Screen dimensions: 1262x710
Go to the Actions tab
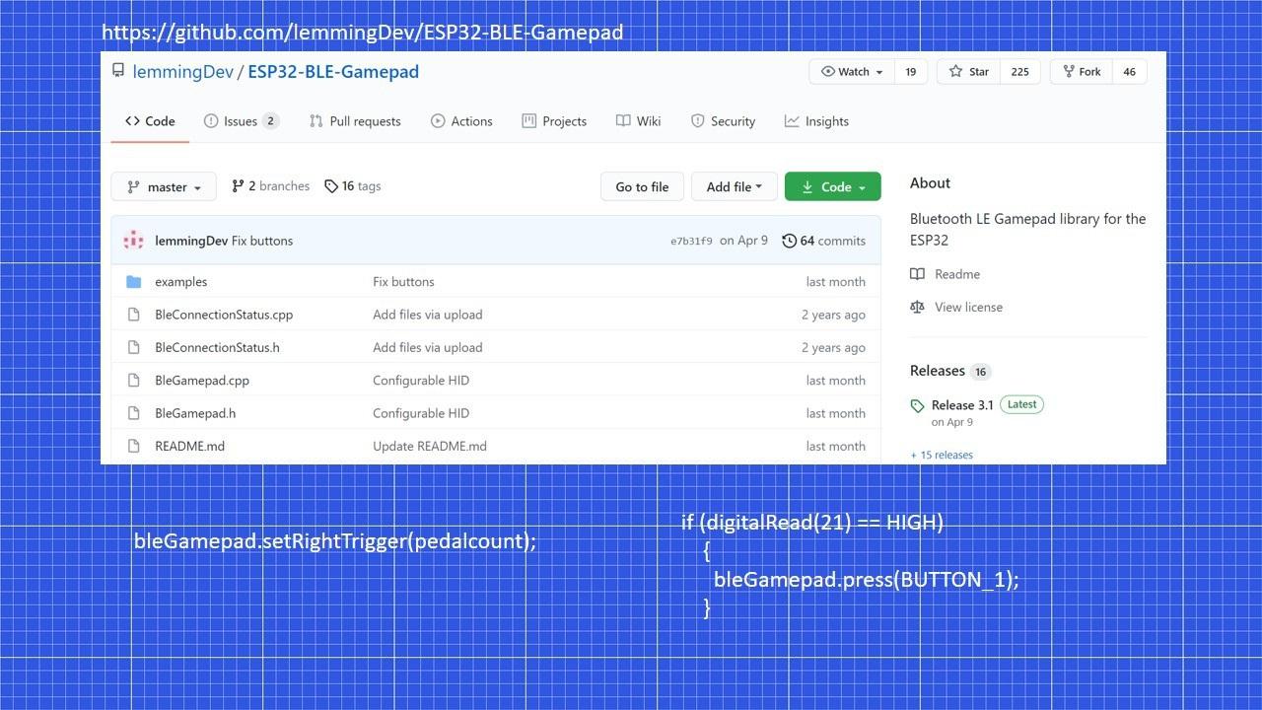(x=461, y=121)
